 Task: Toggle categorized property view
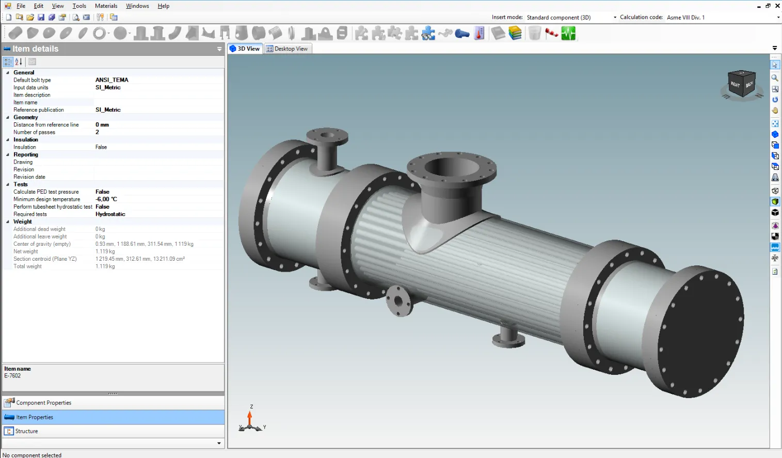8,62
